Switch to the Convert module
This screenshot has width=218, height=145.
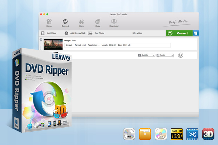(65, 23)
